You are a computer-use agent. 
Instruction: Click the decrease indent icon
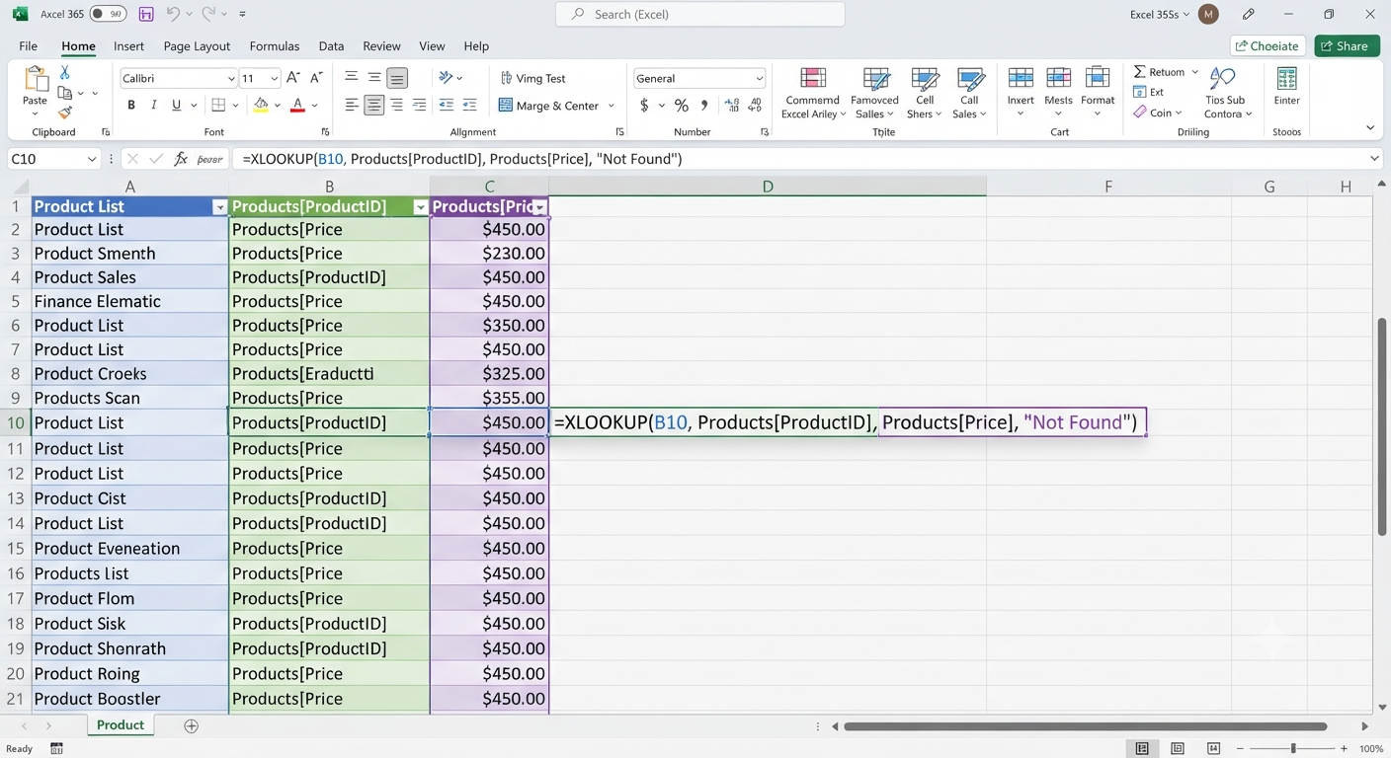pyautogui.click(x=446, y=105)
